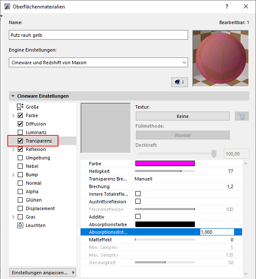Click the Name field Putz rauh gelb
256x279 pixels.
[x=98, y=35]
